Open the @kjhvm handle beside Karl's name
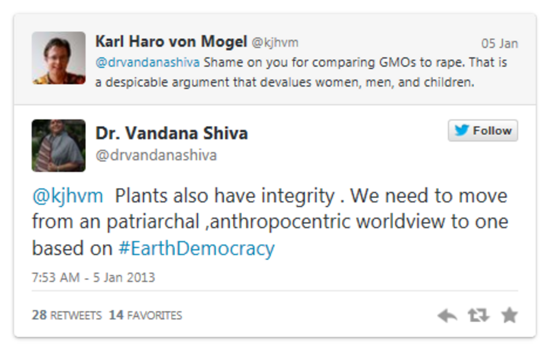Viewport: 544px width, 344px height. (275, 43)
